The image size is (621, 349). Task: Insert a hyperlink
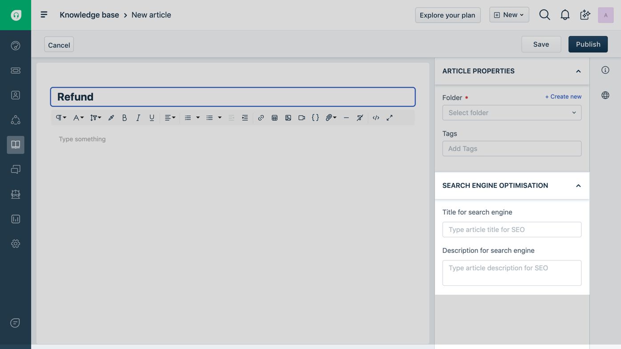coord(261,118)
